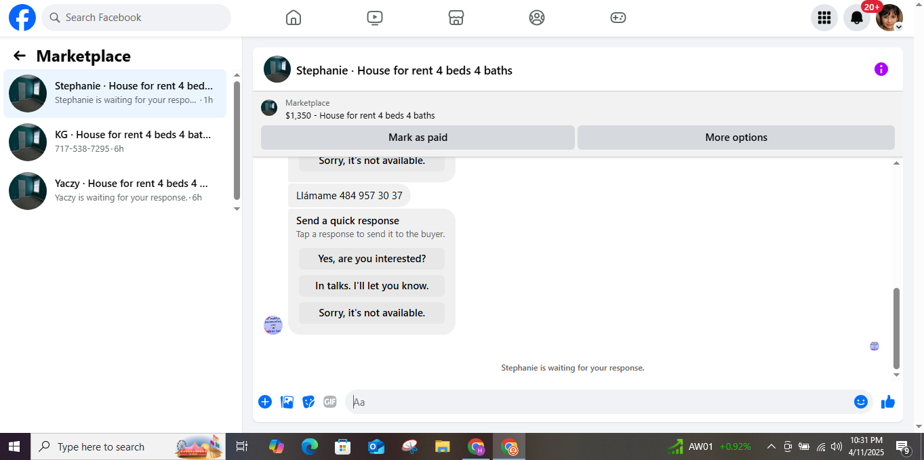This screenshot has height=460, width=924.
Task: Click the Facebook logo icon
Action: click(x=22, y=18)
